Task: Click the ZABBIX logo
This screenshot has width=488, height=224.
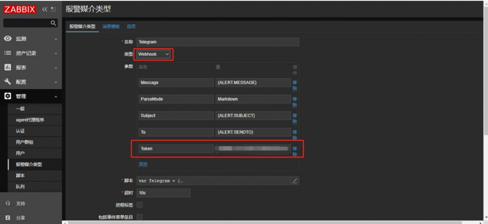Action: click(20, 10)
